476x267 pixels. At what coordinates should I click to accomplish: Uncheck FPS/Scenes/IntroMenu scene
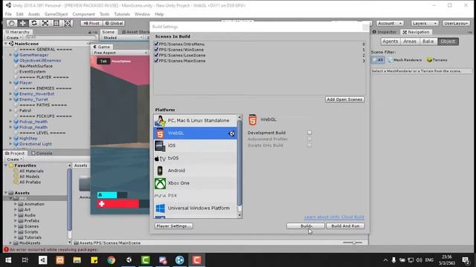[157, 44]
